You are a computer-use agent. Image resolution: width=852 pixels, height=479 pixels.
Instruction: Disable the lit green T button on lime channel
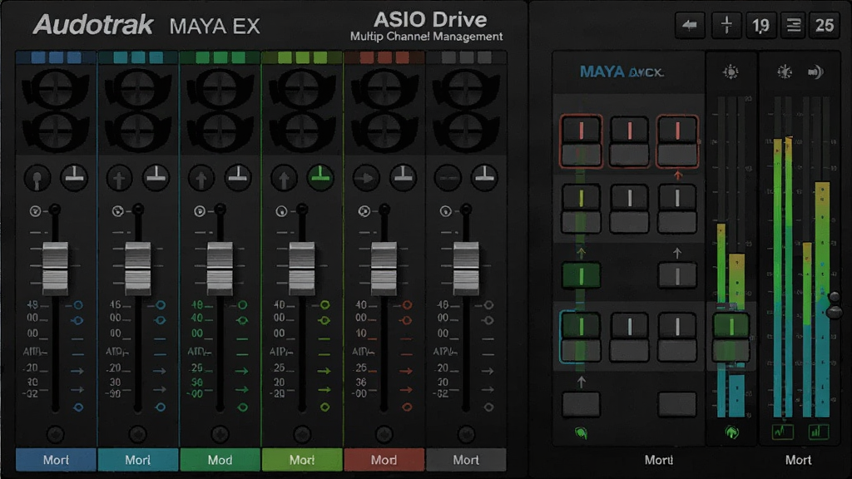point(320,176)
